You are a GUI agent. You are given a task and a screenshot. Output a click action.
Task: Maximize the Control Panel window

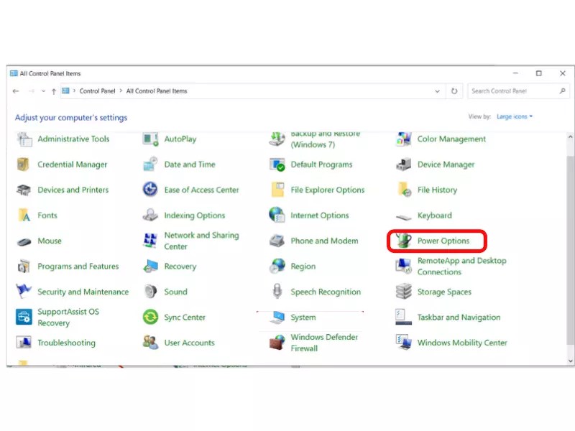tap(538, 73)
